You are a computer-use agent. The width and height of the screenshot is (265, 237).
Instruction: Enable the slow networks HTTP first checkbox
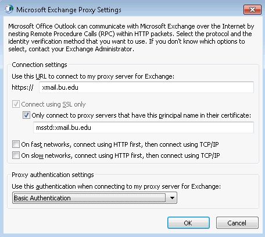(x=16, y=155)
